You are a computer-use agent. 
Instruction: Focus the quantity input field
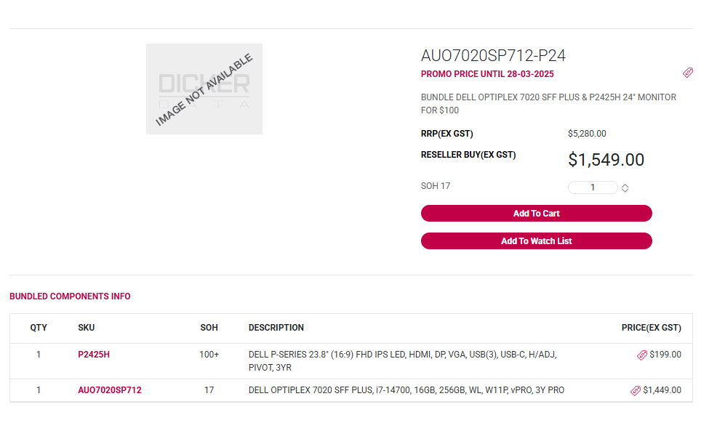point(593,187)
